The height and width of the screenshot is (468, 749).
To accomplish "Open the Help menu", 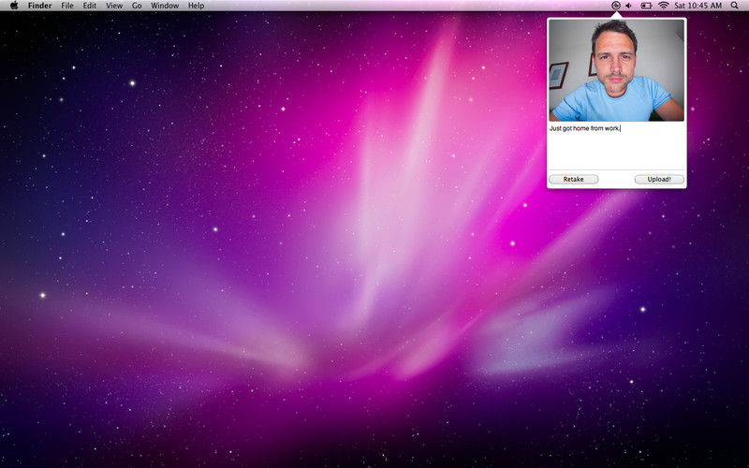I will pyautogui.click(x=196, y=6).
